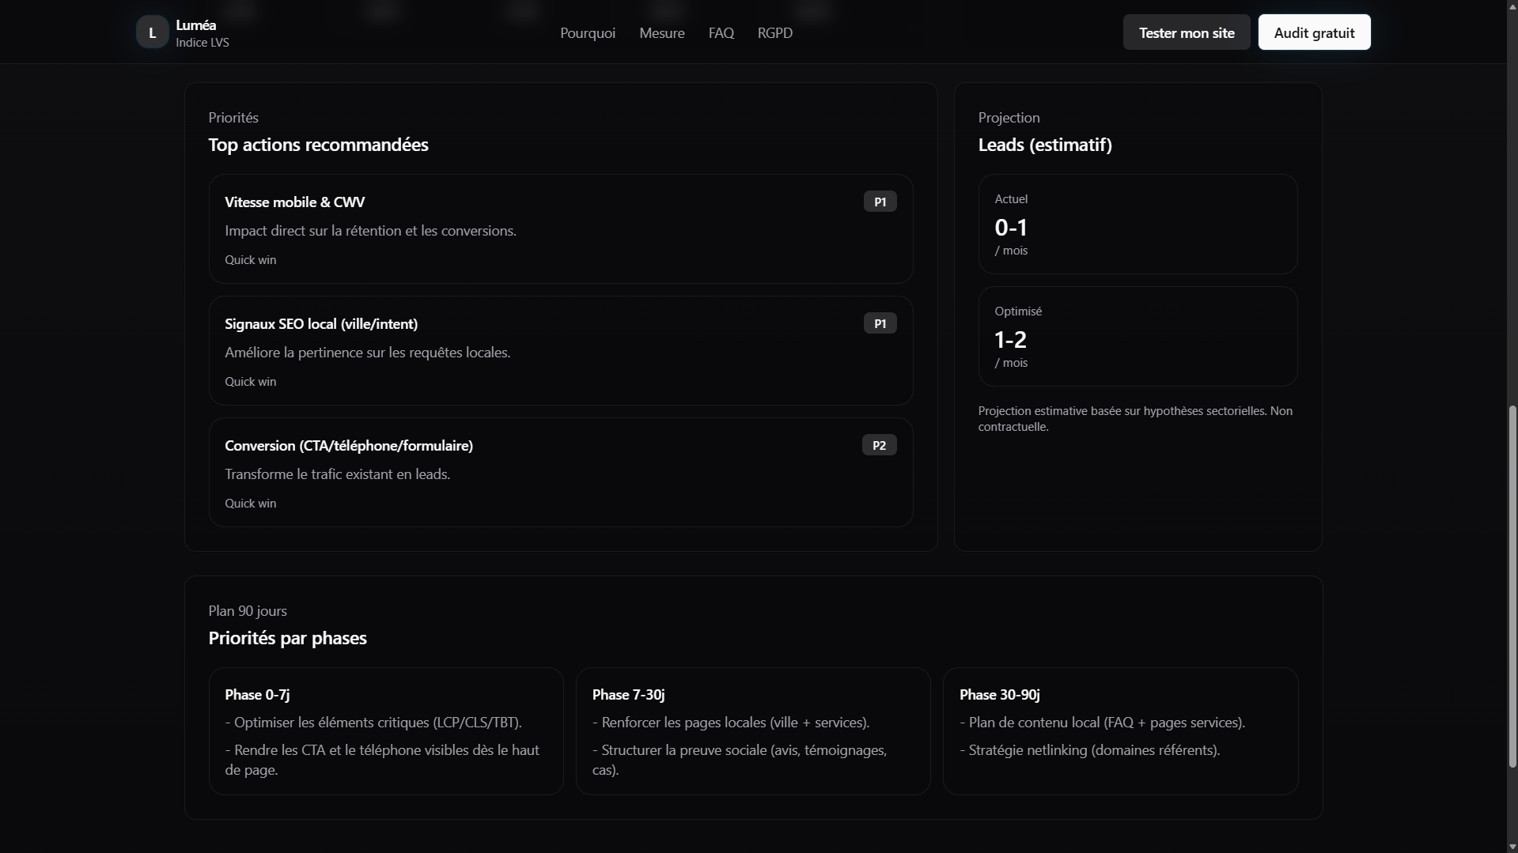The image size is (1518, 853).
Task: Select the P2 badge on Conversion card
Action: (879, 445)
